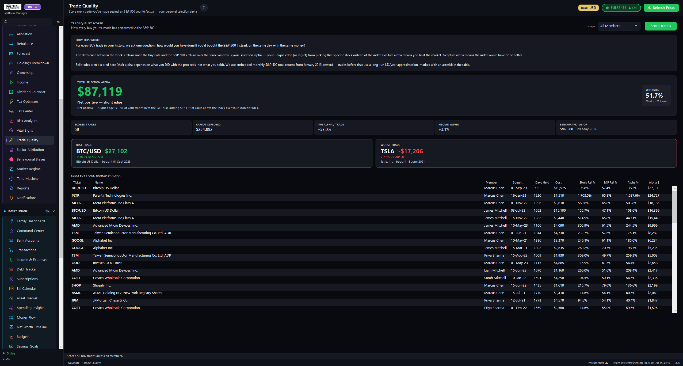Viewport: 683px width, 366px height.
Task: Click the Member column header
Action: point(491,182)
